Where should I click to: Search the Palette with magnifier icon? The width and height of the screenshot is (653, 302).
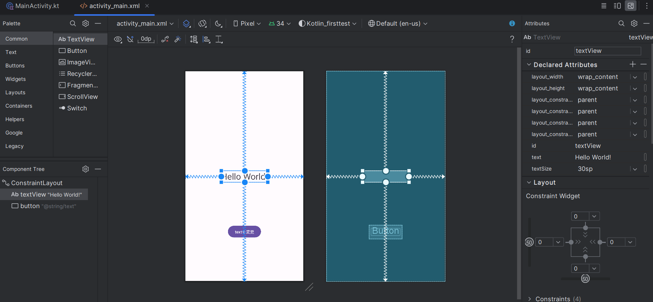click(73, 23)
